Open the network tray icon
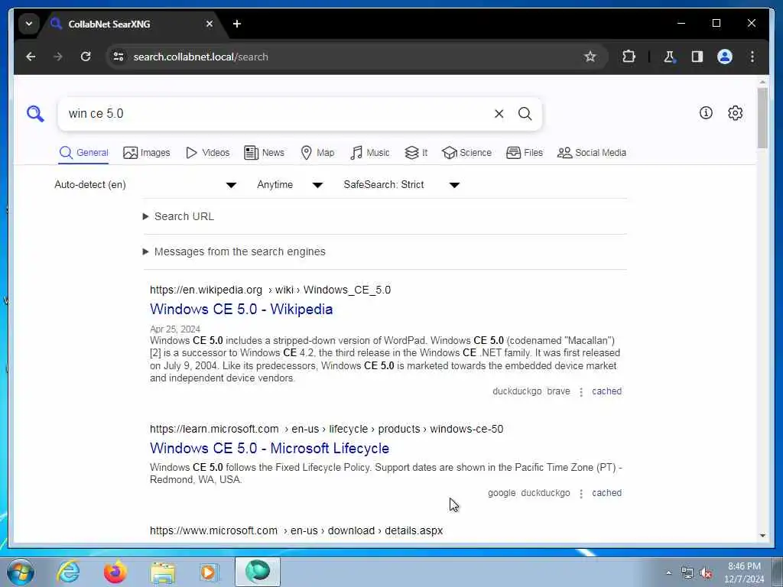Screen dimensions: 783x587 pyautogui.click(x=687, y=573)
